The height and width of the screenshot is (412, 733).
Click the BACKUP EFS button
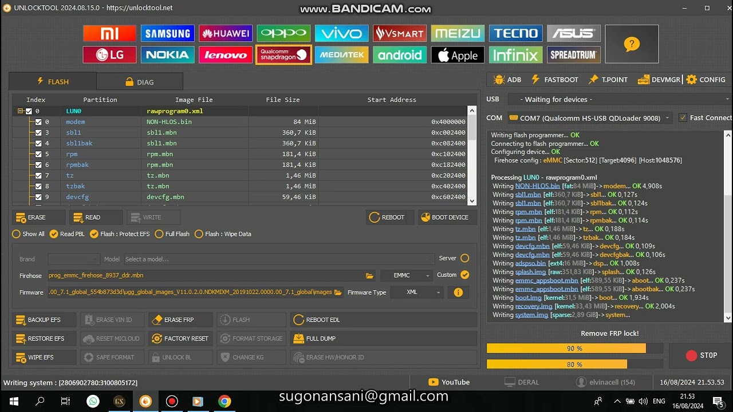pyautogui.click(x=44, y=320)
